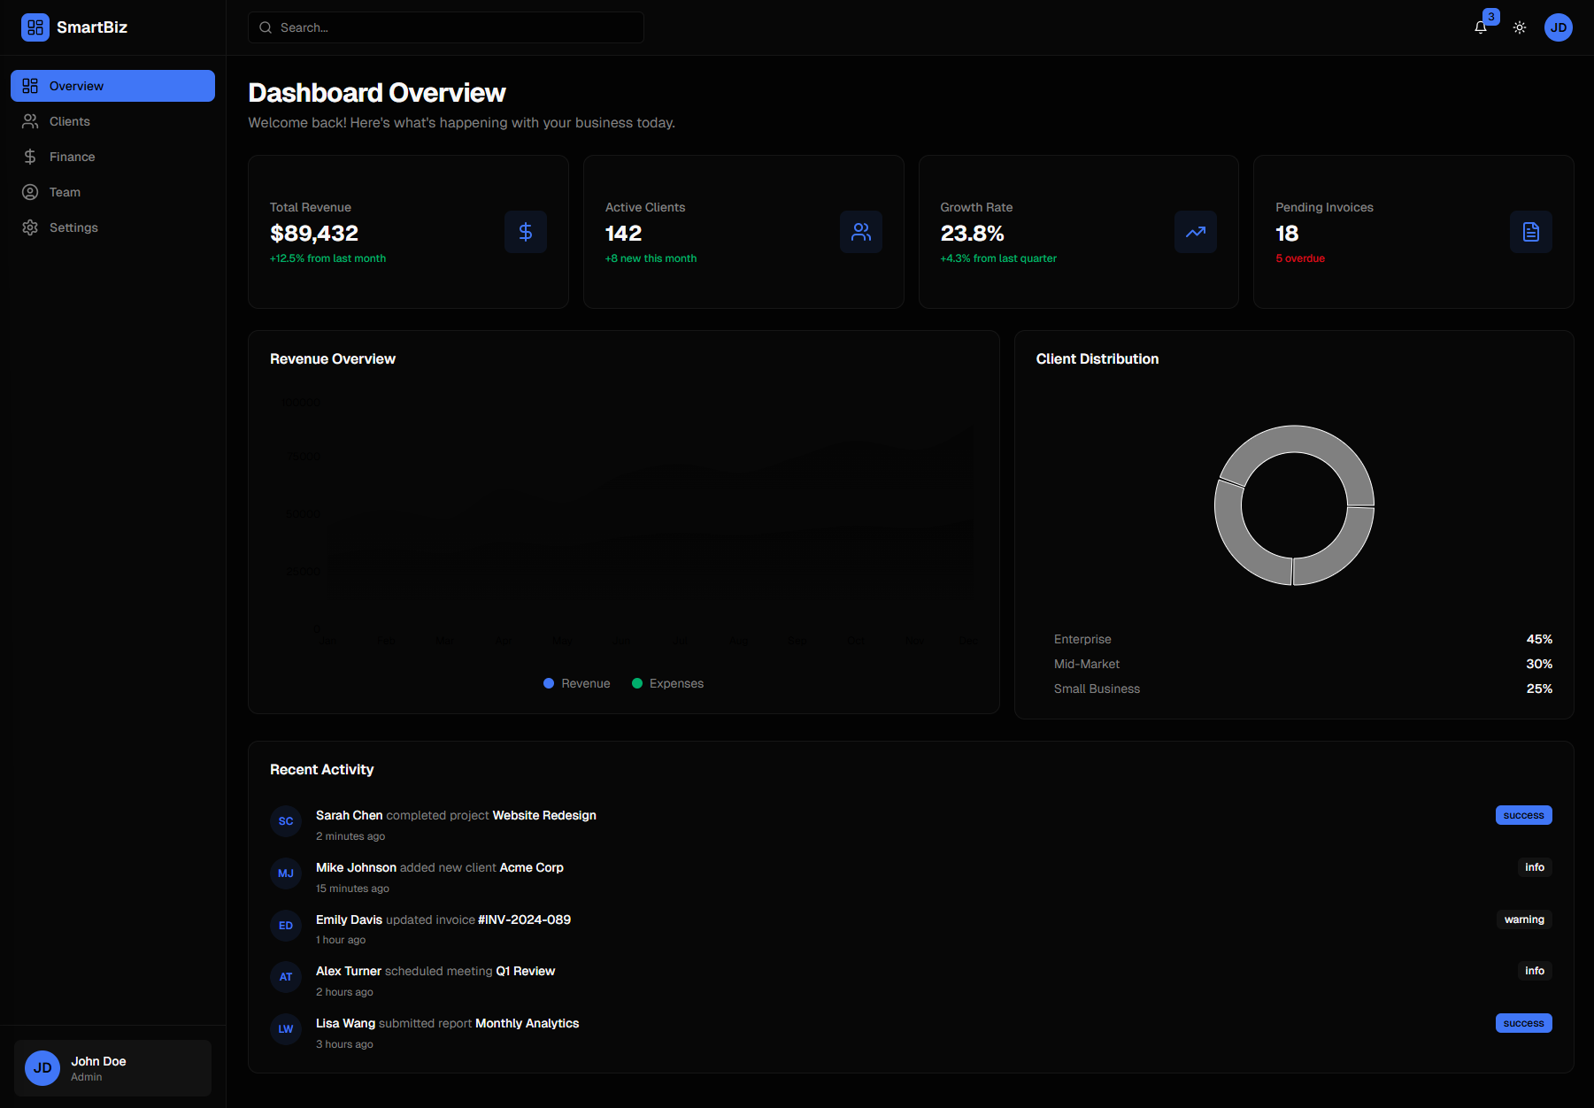This screenshot has height=1108, width=1594.
Task: Click the search input field
Action: click(x=445, y=27)
